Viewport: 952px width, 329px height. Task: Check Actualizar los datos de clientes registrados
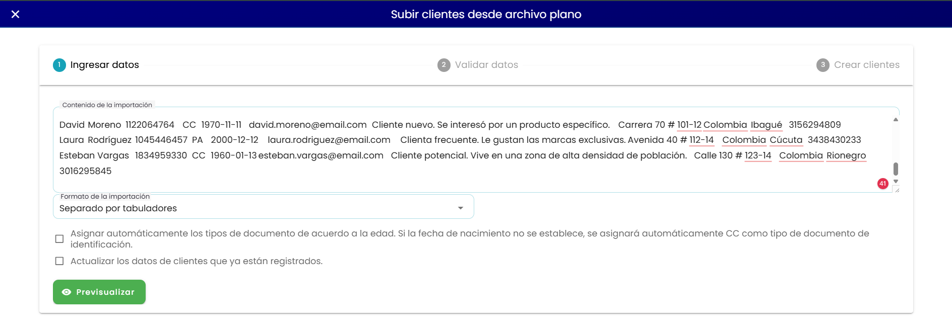pos(59,261)
